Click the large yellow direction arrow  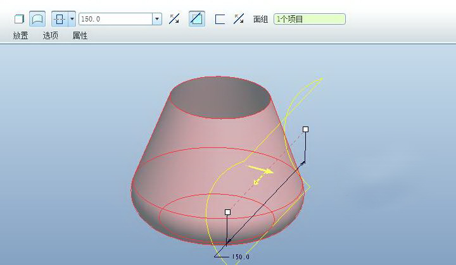260,169
